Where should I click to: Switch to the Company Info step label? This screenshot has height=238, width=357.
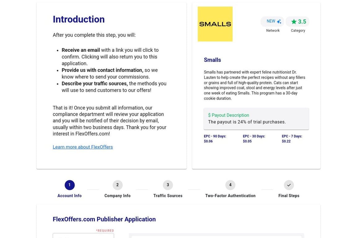tap(117, 196)
